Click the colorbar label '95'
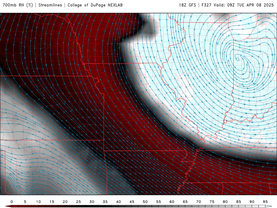 tap(265, 202)
